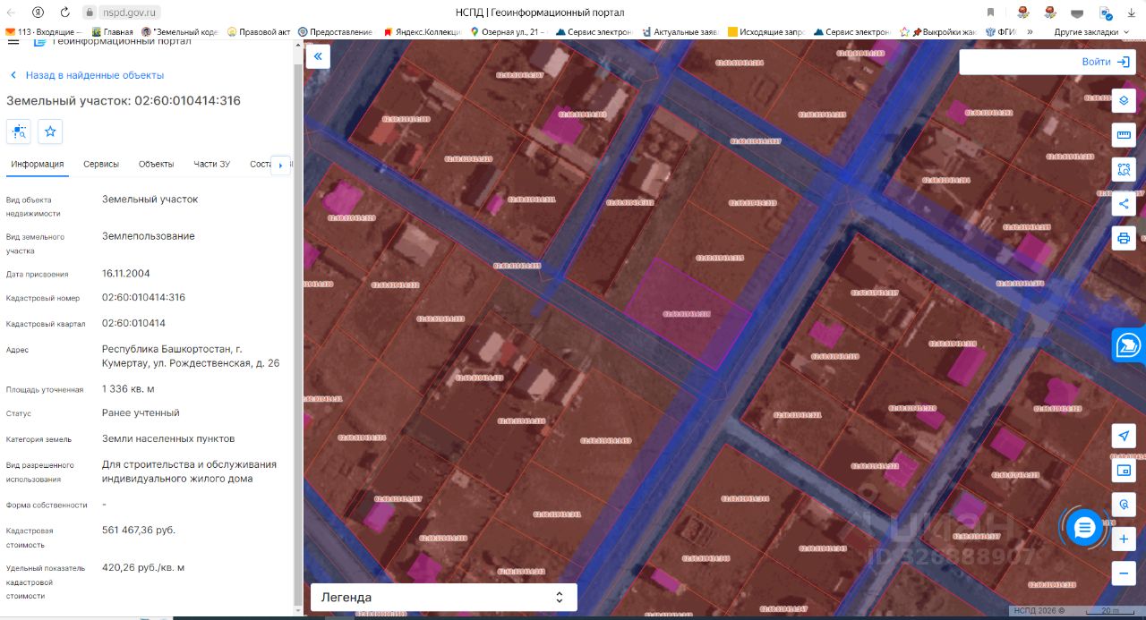Zoom out the map with minus

pos(1124,573)
